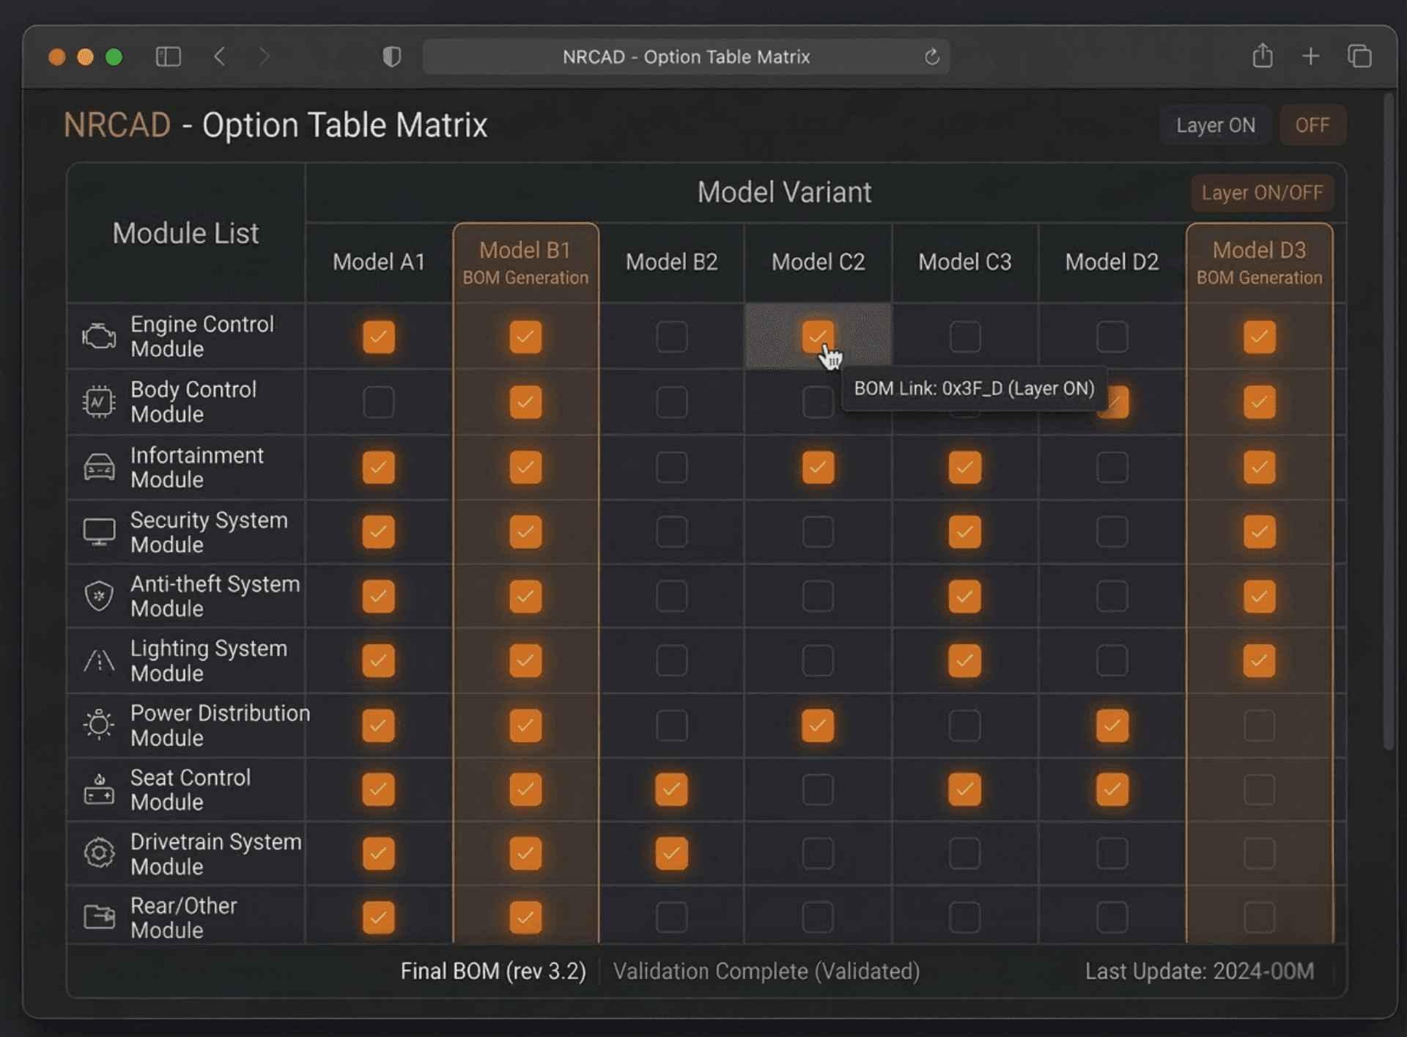This screenshot has height=1037, width=1407.
Task: Click the Layer ON/OFF button
Action: coord(1262,193)
